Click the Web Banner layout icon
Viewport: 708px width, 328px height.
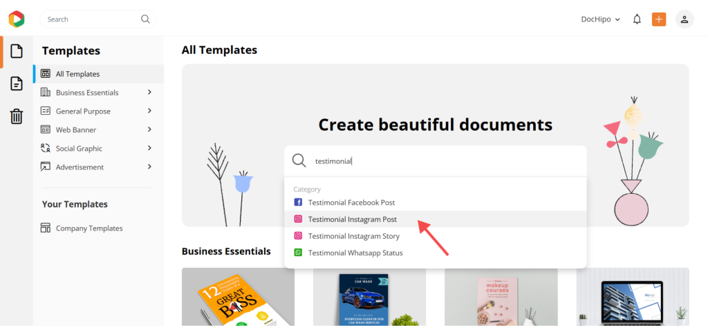46,129
